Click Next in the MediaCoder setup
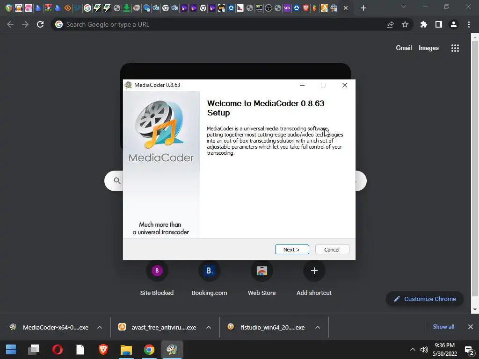 (x=292, y=250)
